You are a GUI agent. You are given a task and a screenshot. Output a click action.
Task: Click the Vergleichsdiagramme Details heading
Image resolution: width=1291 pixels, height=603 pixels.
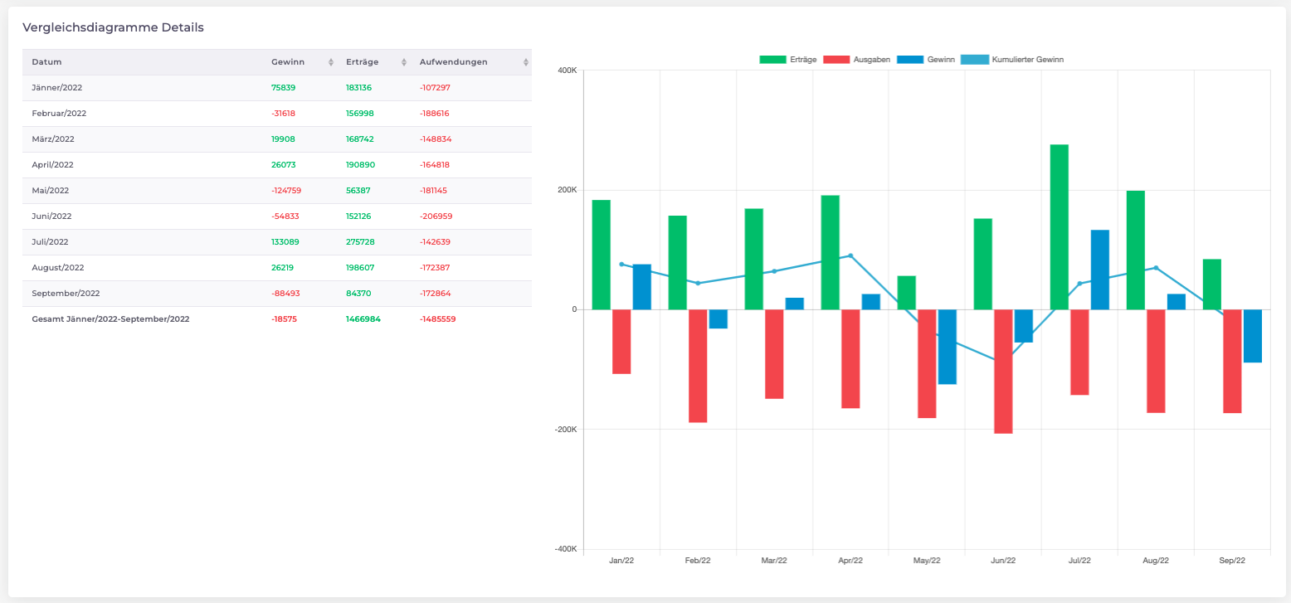click(113, 27)
